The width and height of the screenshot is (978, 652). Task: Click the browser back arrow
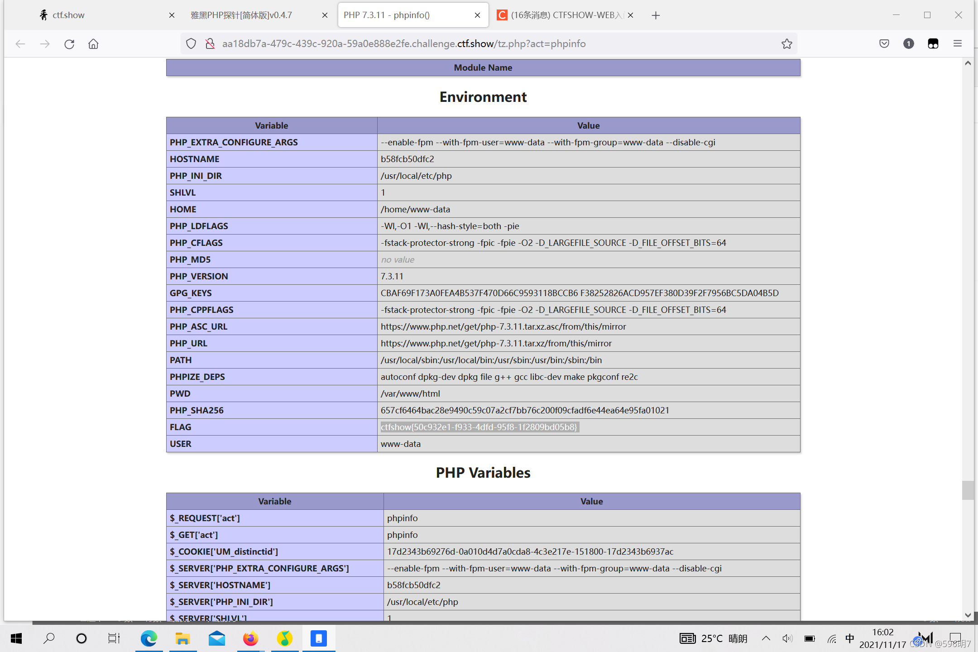(x=20, y=44)
